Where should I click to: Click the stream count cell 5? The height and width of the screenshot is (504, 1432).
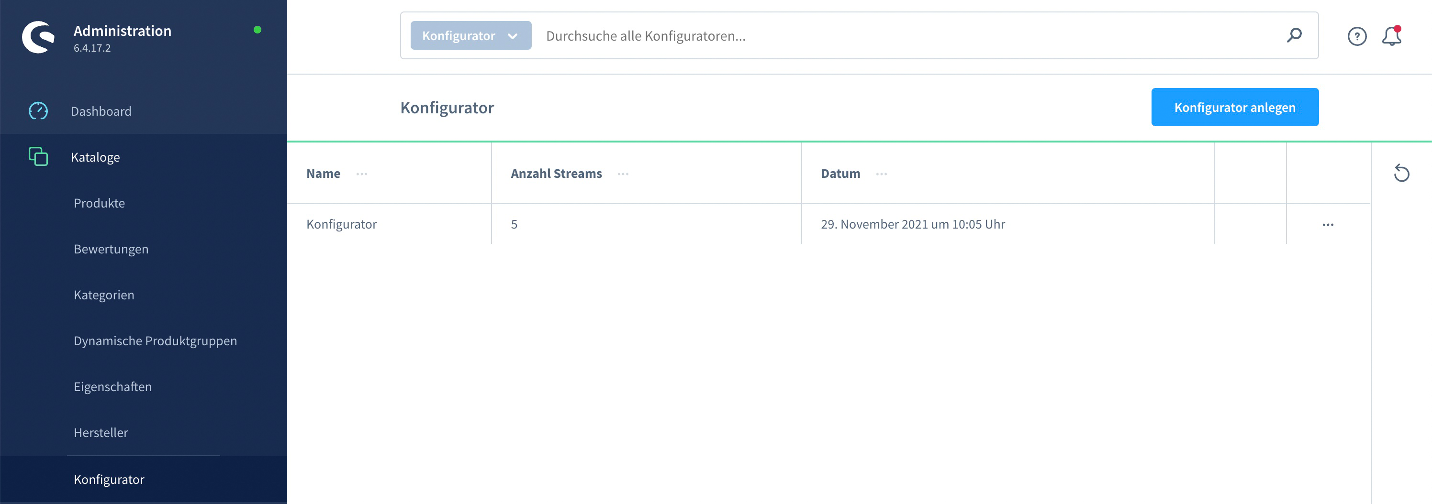pos(514,224)
